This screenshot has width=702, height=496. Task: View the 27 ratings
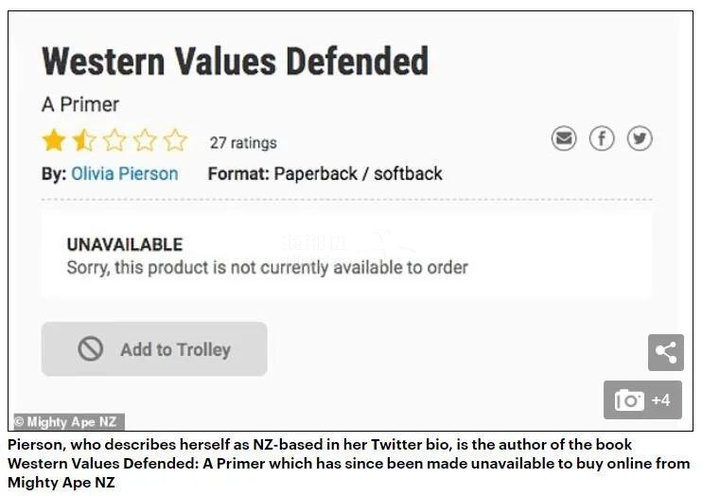243,143
